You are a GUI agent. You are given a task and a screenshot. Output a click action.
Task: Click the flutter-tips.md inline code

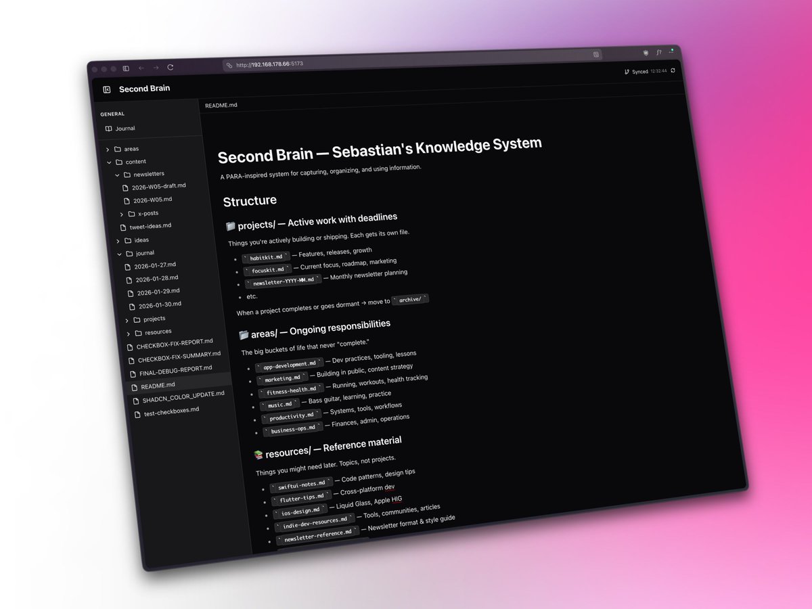pos(302,499)
